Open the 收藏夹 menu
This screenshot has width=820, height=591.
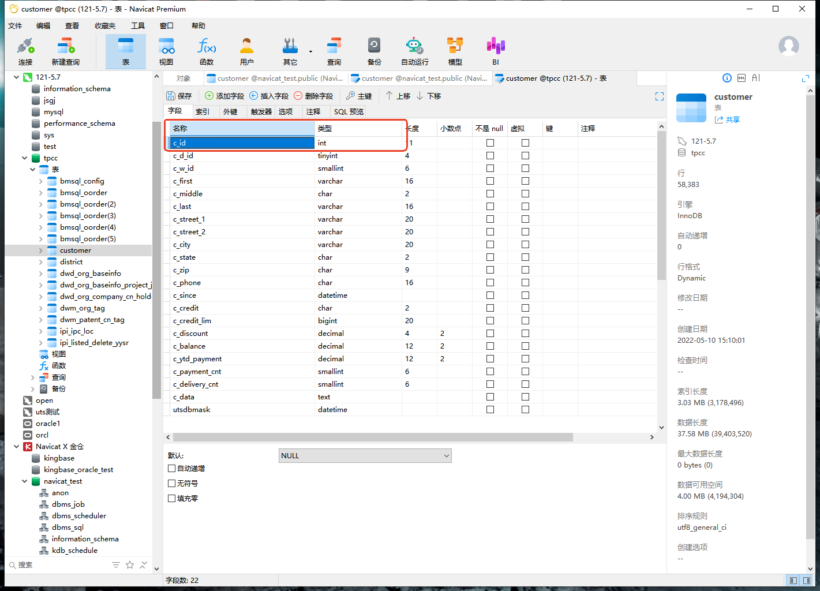pyautogui.click(x=105, y=25)
